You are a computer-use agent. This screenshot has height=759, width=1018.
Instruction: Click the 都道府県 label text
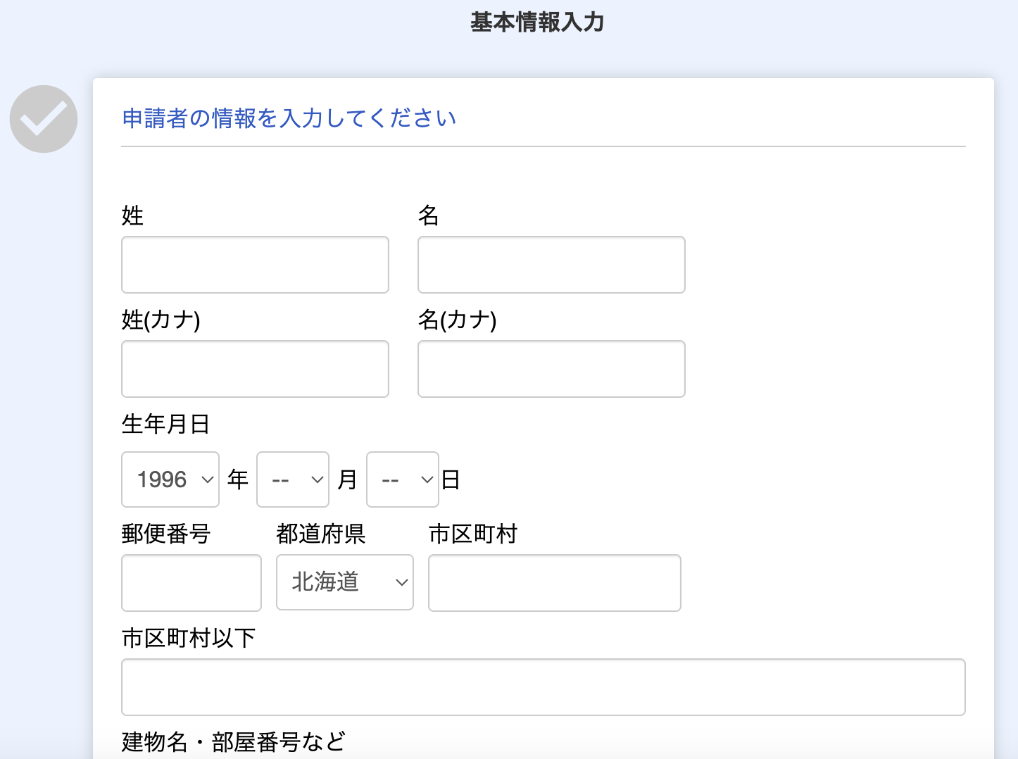point(321,534)
